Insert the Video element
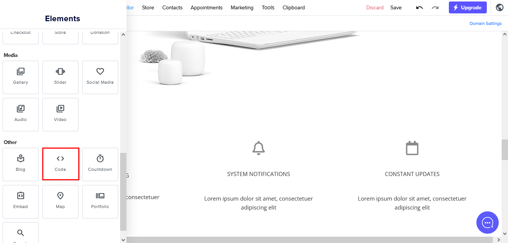 [x=60, y=115]
